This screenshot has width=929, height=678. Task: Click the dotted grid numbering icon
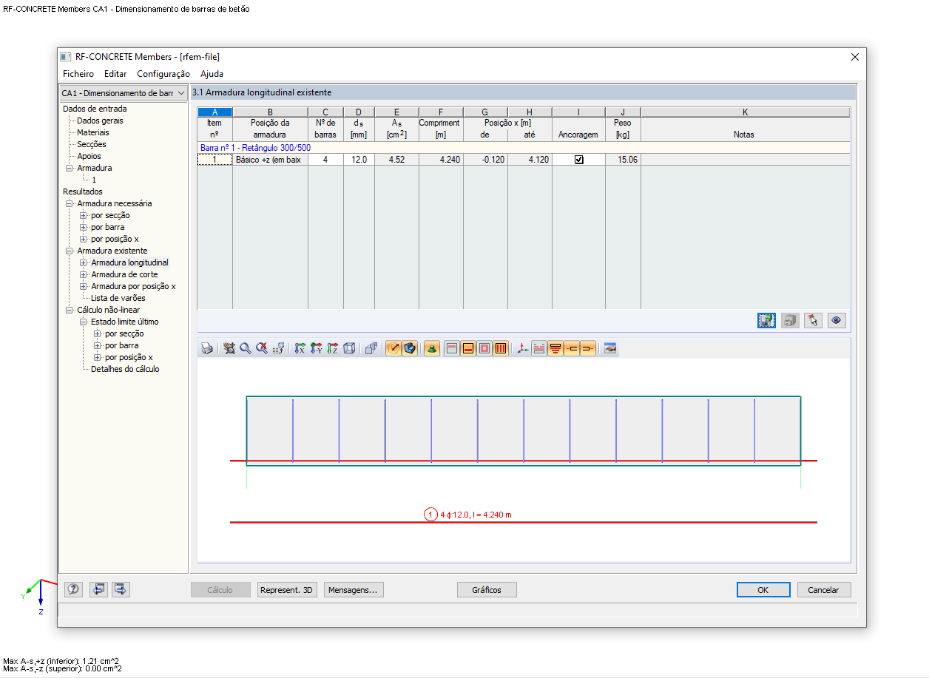tap(279, 348)
